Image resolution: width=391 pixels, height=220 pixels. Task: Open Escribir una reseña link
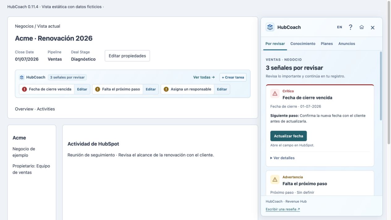click(x=283, y=209)
